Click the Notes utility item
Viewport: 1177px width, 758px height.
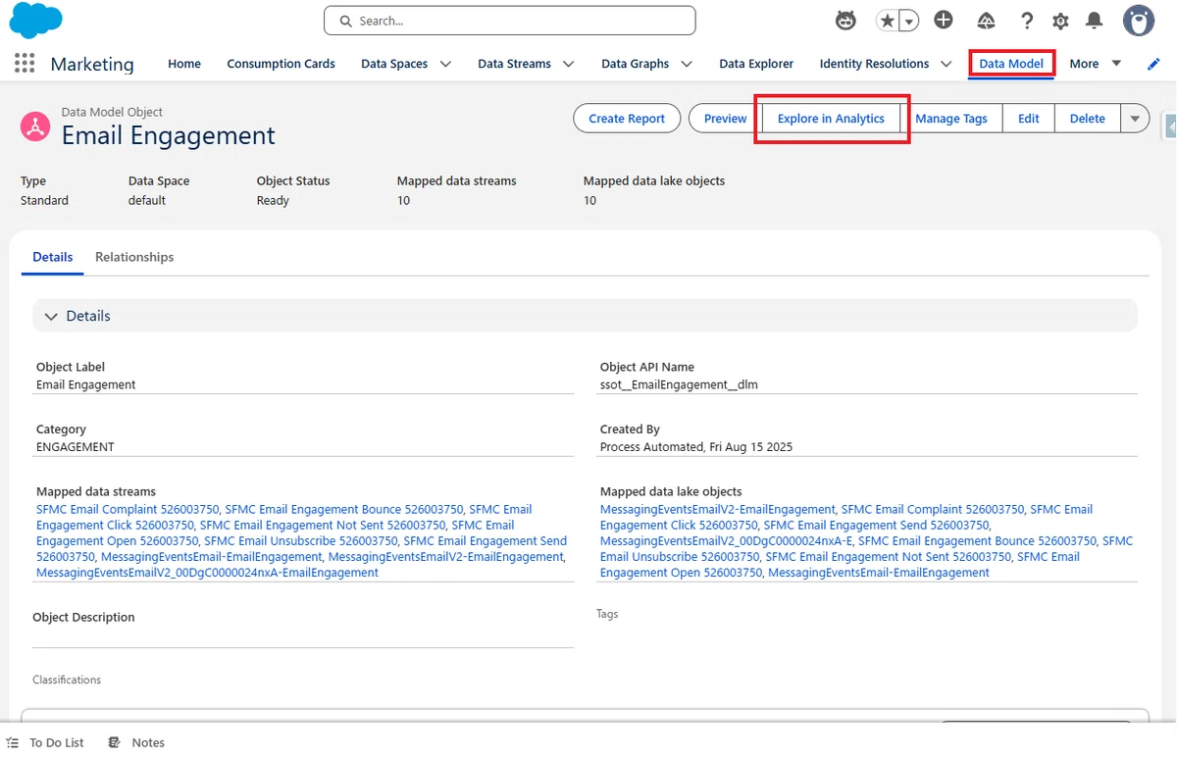pyautogui.click(x=136, y=742)
